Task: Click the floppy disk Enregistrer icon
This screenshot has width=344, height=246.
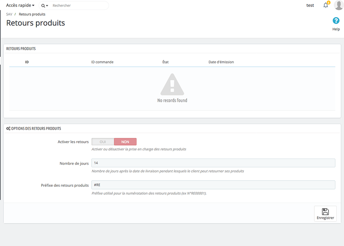Action: click(325, 212)
